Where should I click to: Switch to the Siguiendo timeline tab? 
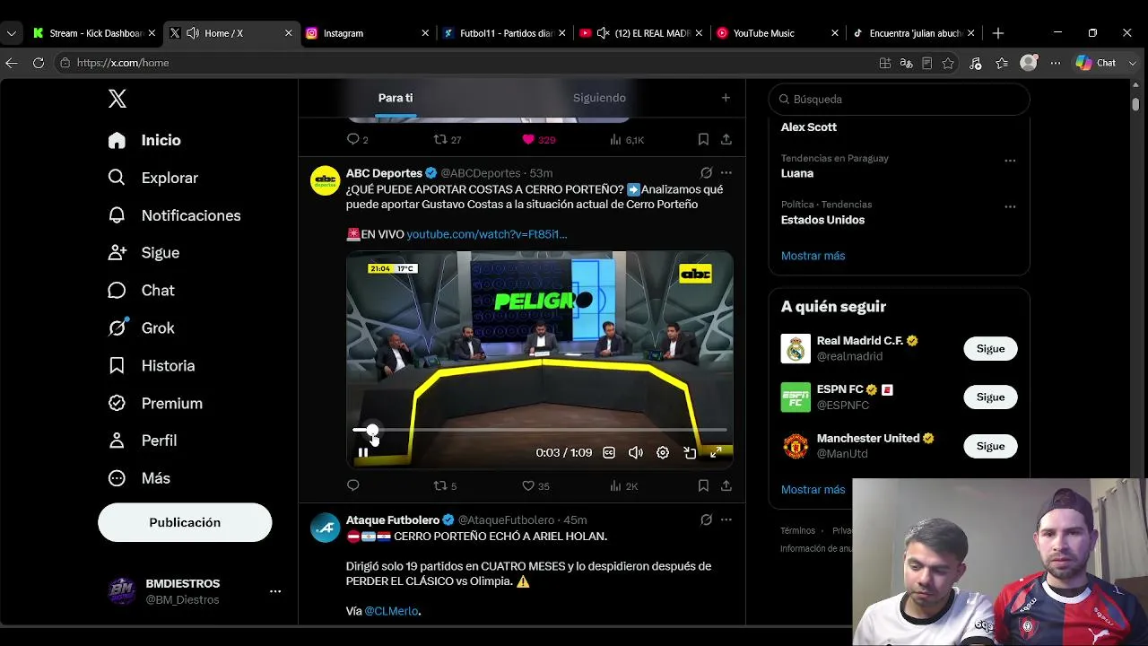(599, 98)
